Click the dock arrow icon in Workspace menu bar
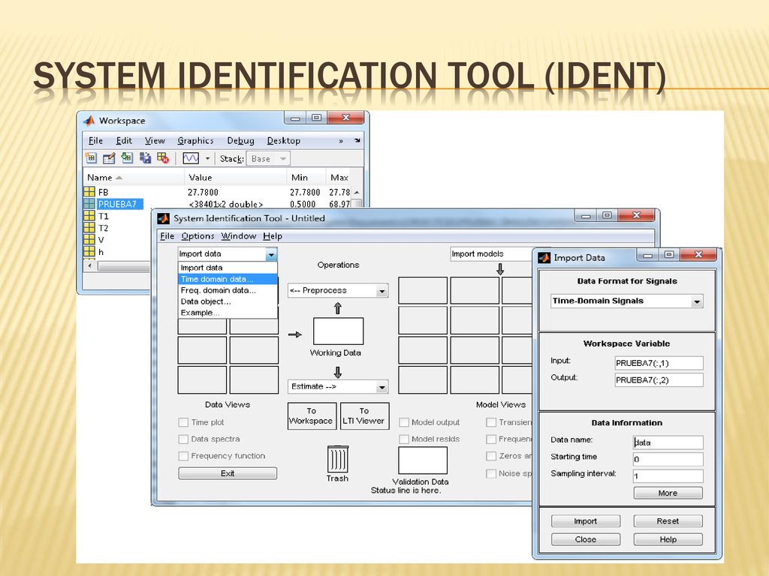This screenshot has height=576, width=769. [357, 140]
